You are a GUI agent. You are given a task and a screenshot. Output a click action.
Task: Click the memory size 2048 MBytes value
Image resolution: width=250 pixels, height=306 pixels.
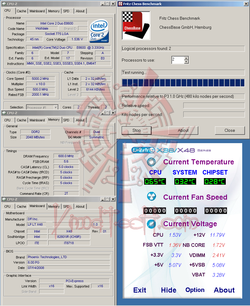click(35, 137)
